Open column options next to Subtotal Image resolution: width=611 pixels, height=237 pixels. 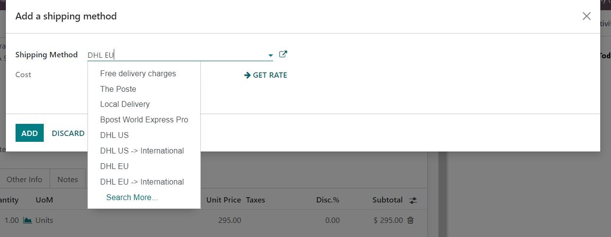click(x=413, y=200)
